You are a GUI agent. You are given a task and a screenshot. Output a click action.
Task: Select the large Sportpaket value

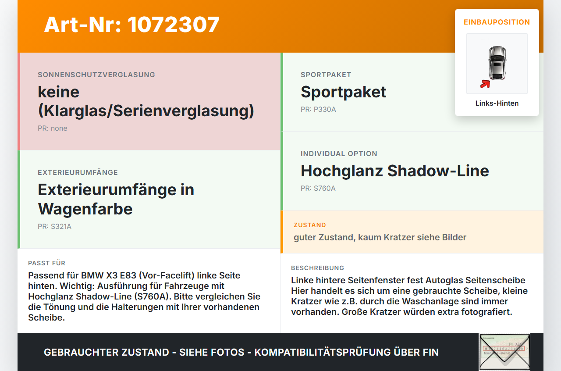pos(344,92)
